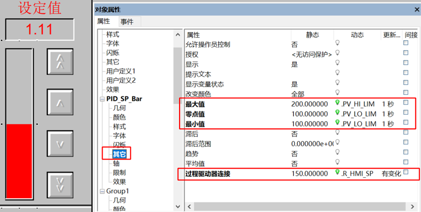Select 用户定义1 in the tree
421x212 pixels.
pos(121,71)
